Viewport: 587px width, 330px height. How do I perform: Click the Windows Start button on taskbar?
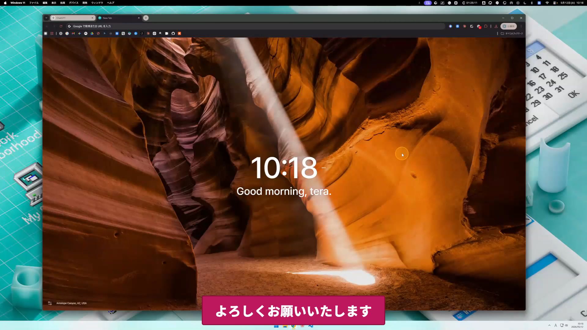[x=276, y=326]
